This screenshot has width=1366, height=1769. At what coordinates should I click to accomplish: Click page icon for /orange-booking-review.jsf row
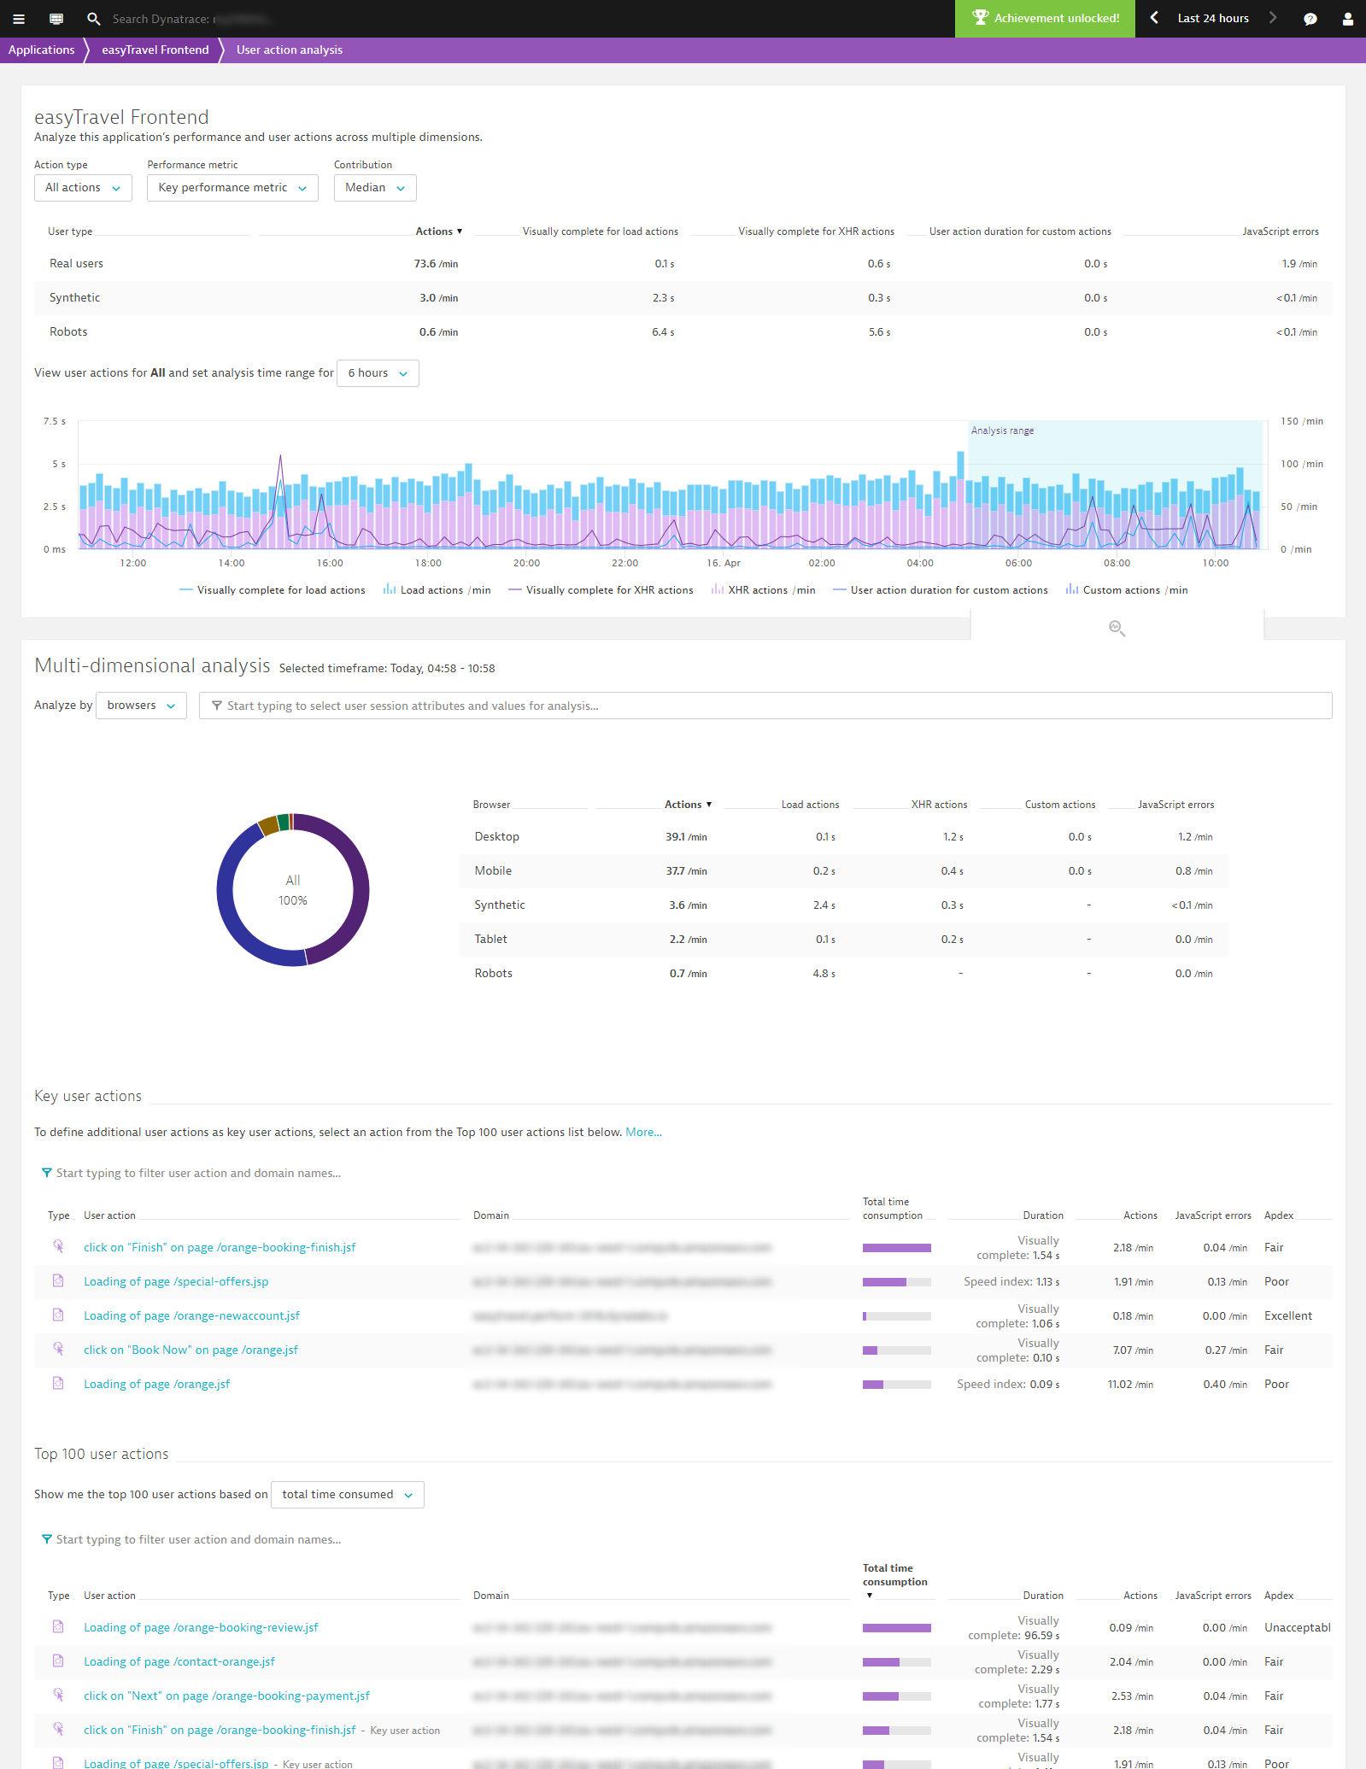click(x=58, y=1626)
